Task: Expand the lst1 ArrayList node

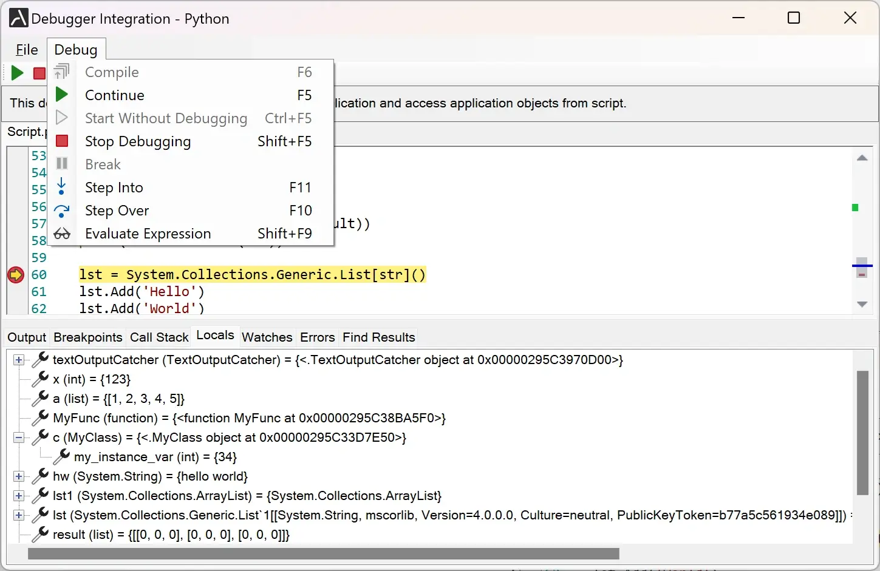Action: pyautogui.click(x=18, y=496)
